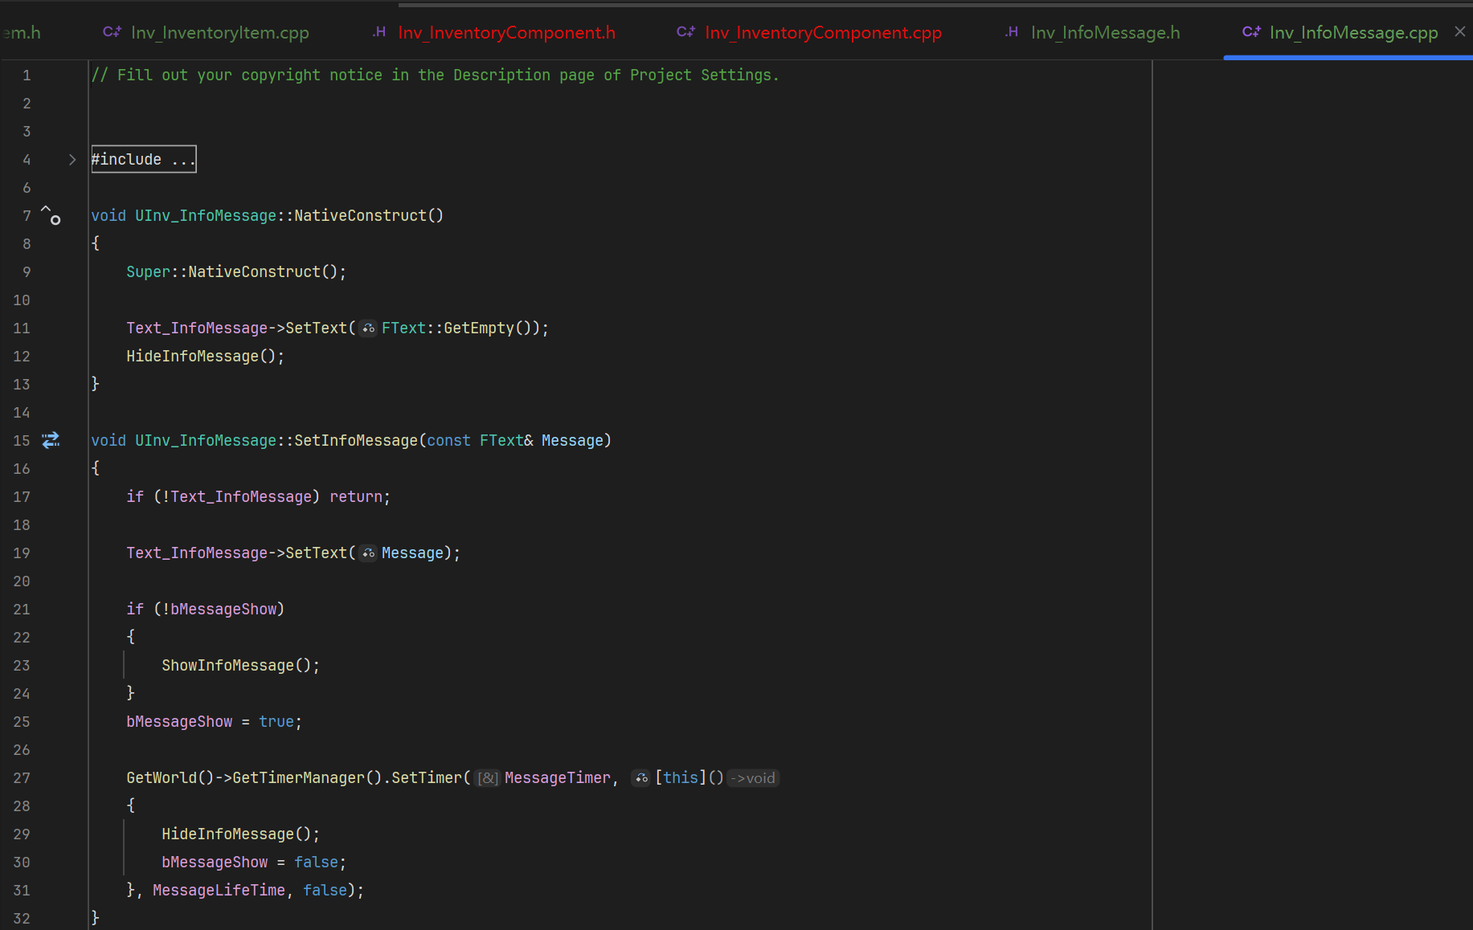This screenshot has width=1473, height=930.
Task: Click the "const" keyword on line 15
Action: click(x=448, y=440)
